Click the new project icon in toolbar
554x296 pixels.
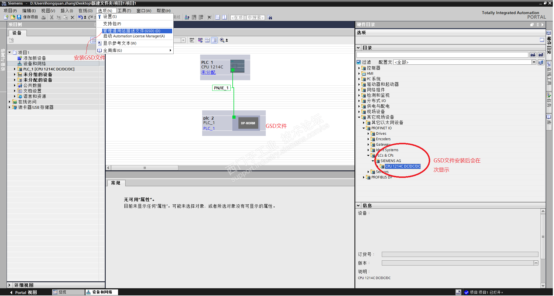point(6,17)
